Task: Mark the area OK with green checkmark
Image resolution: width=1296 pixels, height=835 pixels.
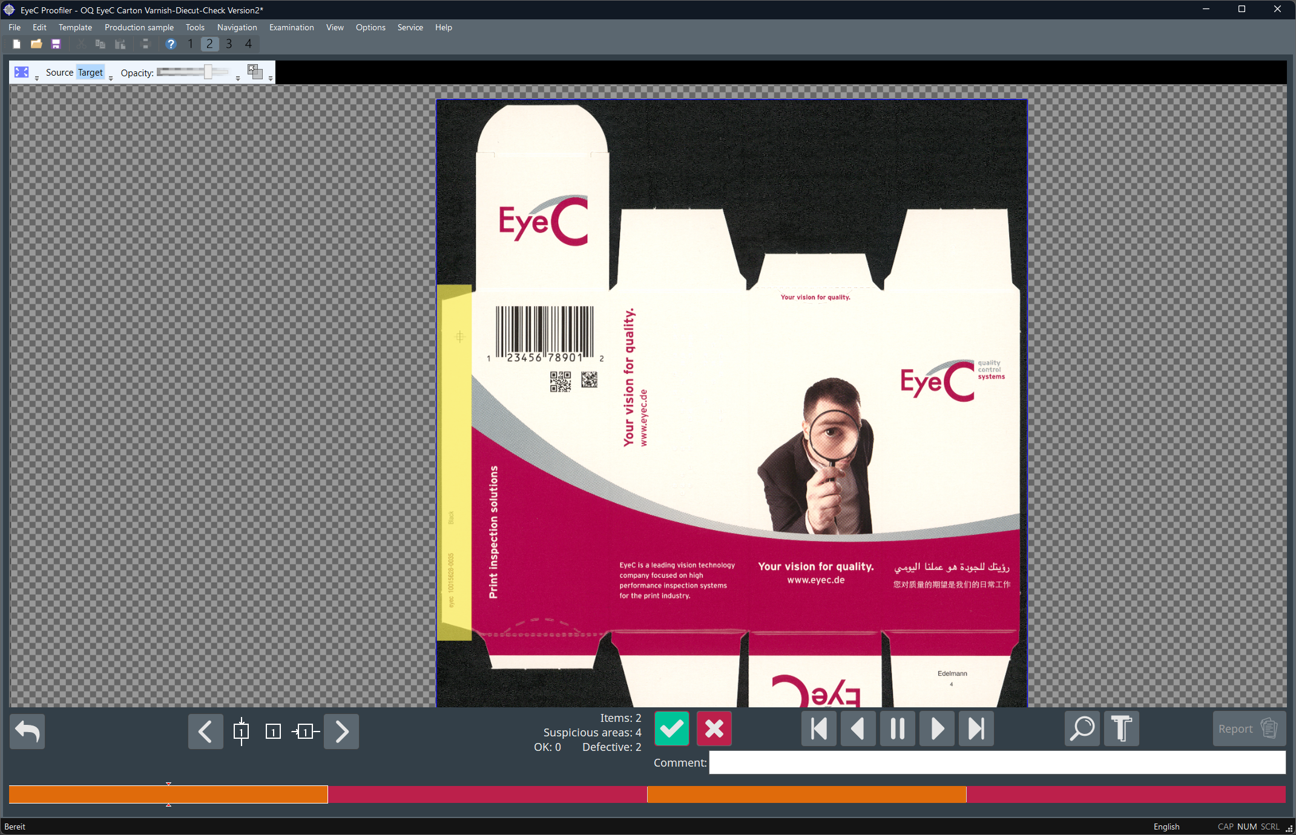Action: (x=672, y=729)
